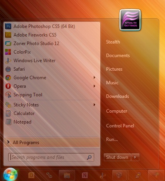Viewport: 165px width, 181px height.
Task: Expand the Sticky Notes jump list arrow
Action: (95, 105)
